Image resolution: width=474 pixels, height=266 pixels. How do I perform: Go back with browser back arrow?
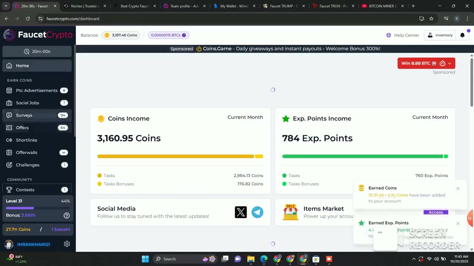[x=6, y=18]
